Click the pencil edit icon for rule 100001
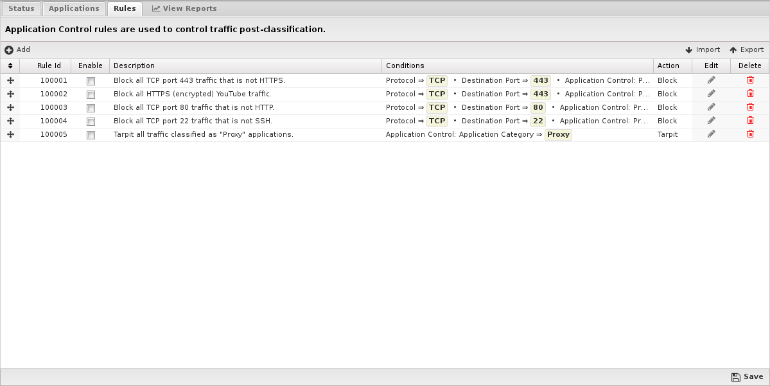Image resolution: width=770 pixels, height=386 pixels. point(711,80)
